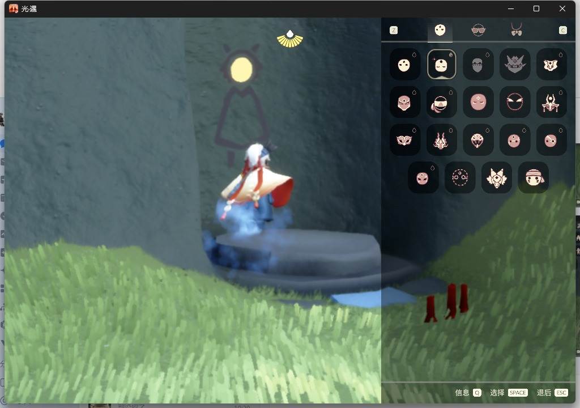Select the pink mask with forehead dot and cheeks
The width and height of the screenshot is (580, 408).
pyautogui.click(x=514, y=140)
